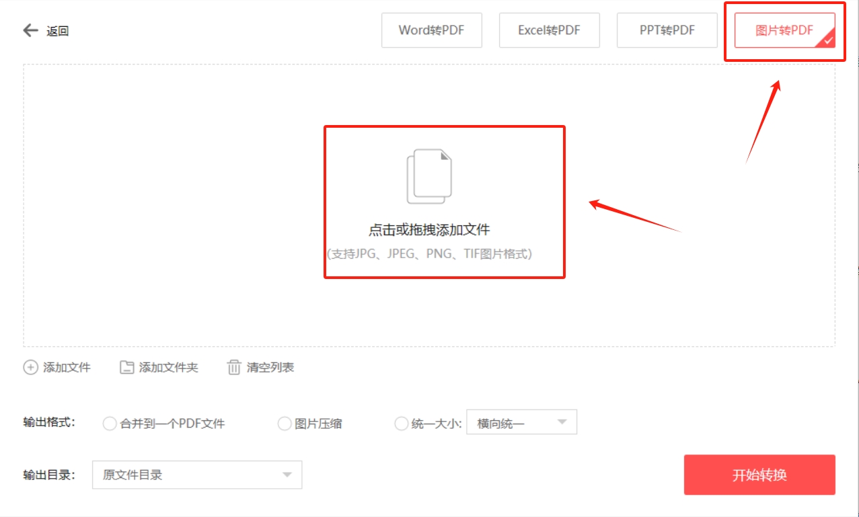The image size is (859, 517).
Task: Click 清空列表 button
Action: tap(260, 368)
